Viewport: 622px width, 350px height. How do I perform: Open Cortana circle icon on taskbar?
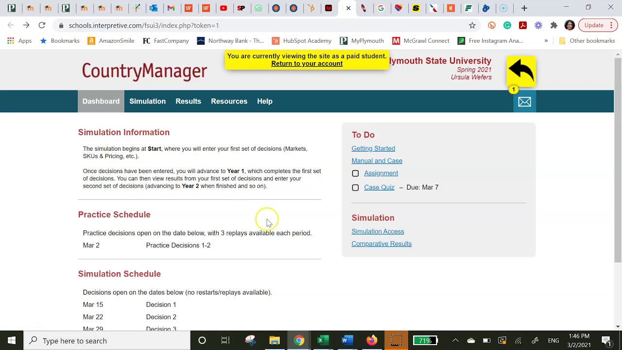point(202,340)
